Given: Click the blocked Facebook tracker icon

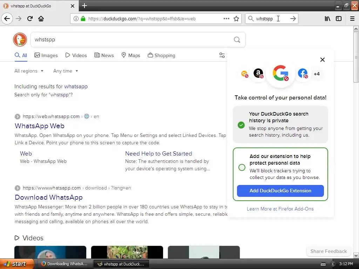Looking at the screenshot, I should pos(303,74).
